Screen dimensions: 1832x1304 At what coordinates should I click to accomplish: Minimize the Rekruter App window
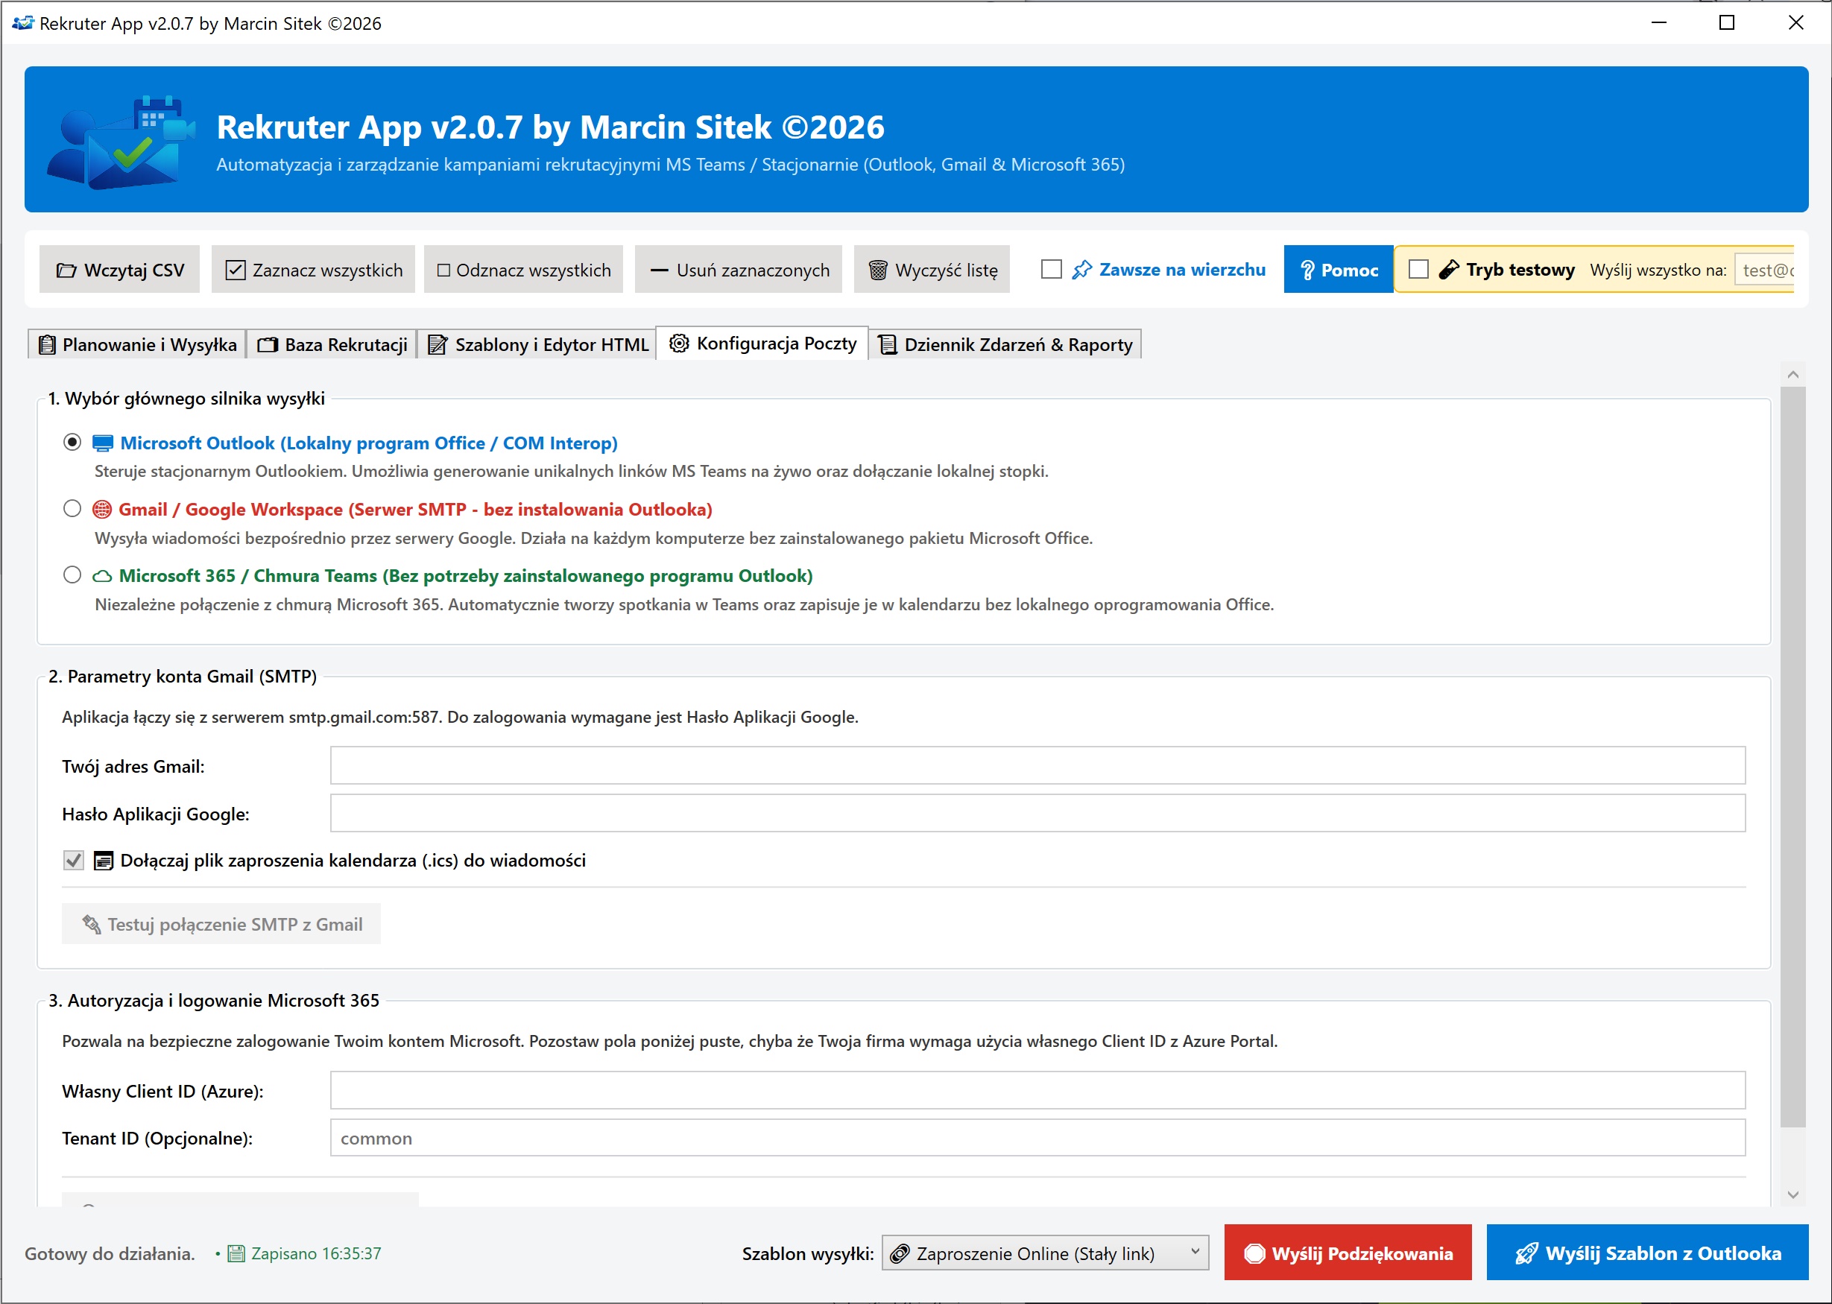1659,22
